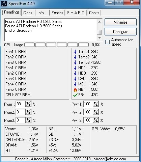Screen dimensions: 141x162
Task: Click the left Pwm3 spinner arrows
Action: (x=28, y=120)
